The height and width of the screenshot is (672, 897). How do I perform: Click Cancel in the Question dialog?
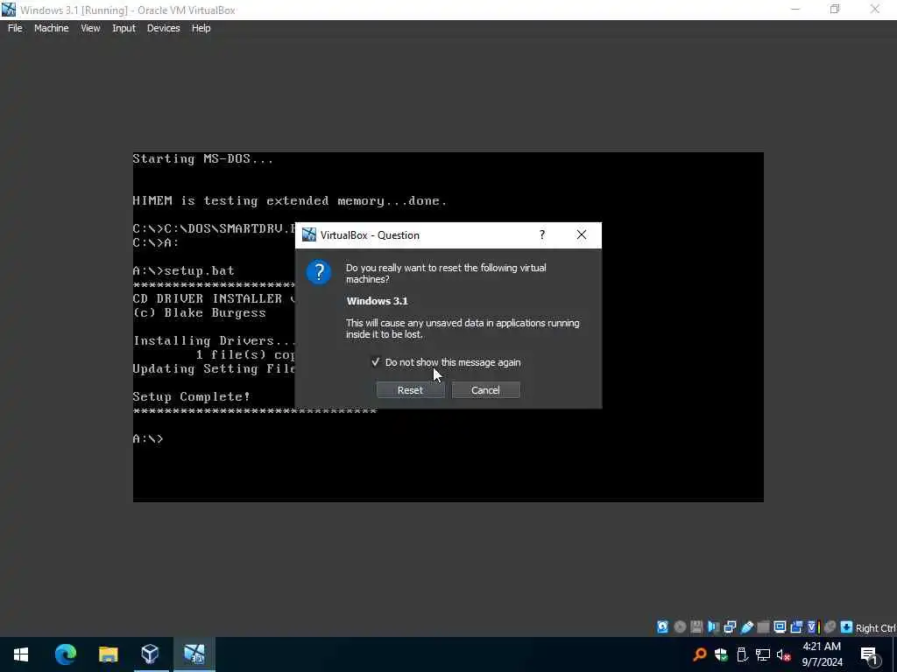pyautogui.click(x=485, y=390)
